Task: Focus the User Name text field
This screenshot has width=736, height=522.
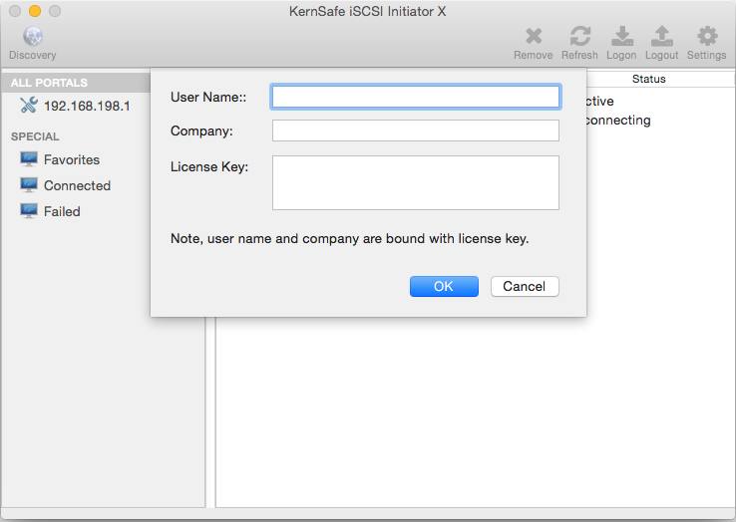Action: 416,97
